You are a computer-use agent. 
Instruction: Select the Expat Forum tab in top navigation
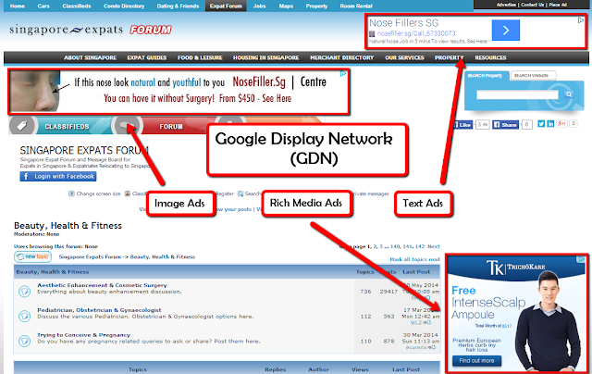226,6
